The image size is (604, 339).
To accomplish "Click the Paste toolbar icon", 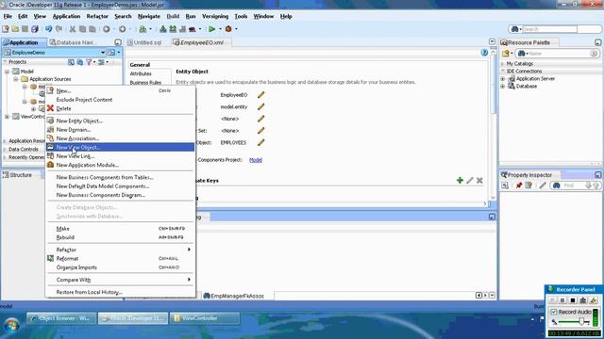I will (92, 29).
